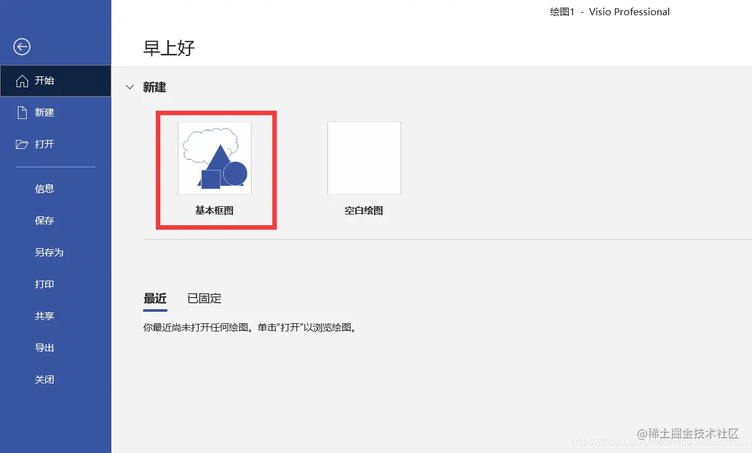The width and height of the screenshot is (752, 453).
Task: Select the 空白绘图 blank template thumbnail
Action: click(x=364, y=158)
